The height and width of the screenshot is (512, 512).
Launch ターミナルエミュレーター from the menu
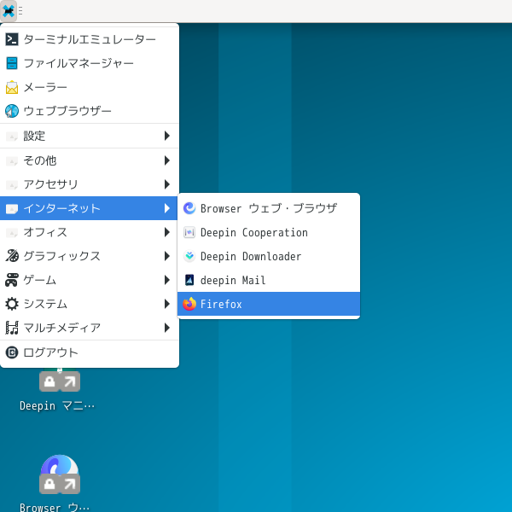[x=90, y=39]
